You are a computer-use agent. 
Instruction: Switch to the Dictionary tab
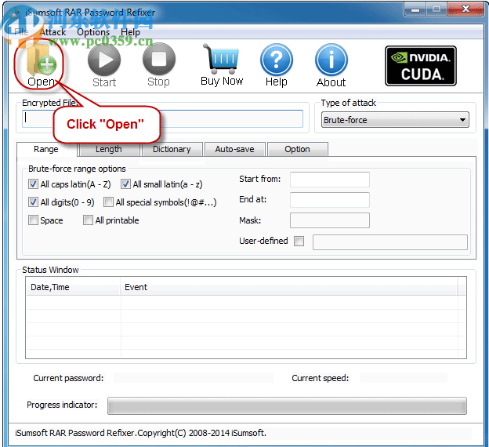172,149
